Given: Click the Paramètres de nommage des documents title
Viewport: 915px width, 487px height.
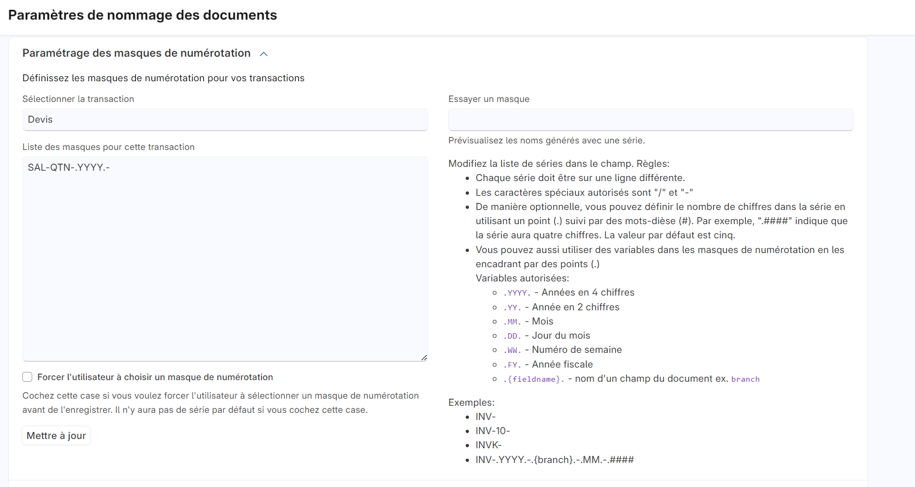Looking at the screenshot, I should point(142,15).
